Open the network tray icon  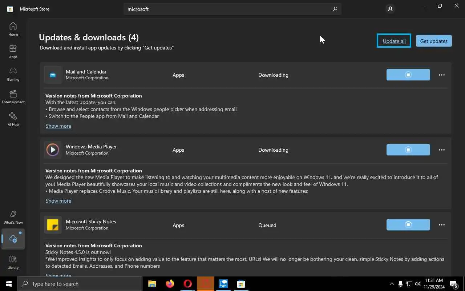pos(409,284)
